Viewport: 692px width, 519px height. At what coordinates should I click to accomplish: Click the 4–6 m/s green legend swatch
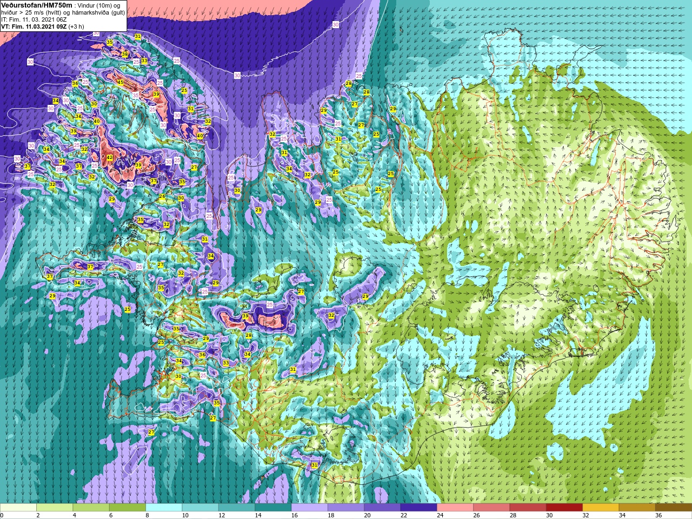[91, 508]
